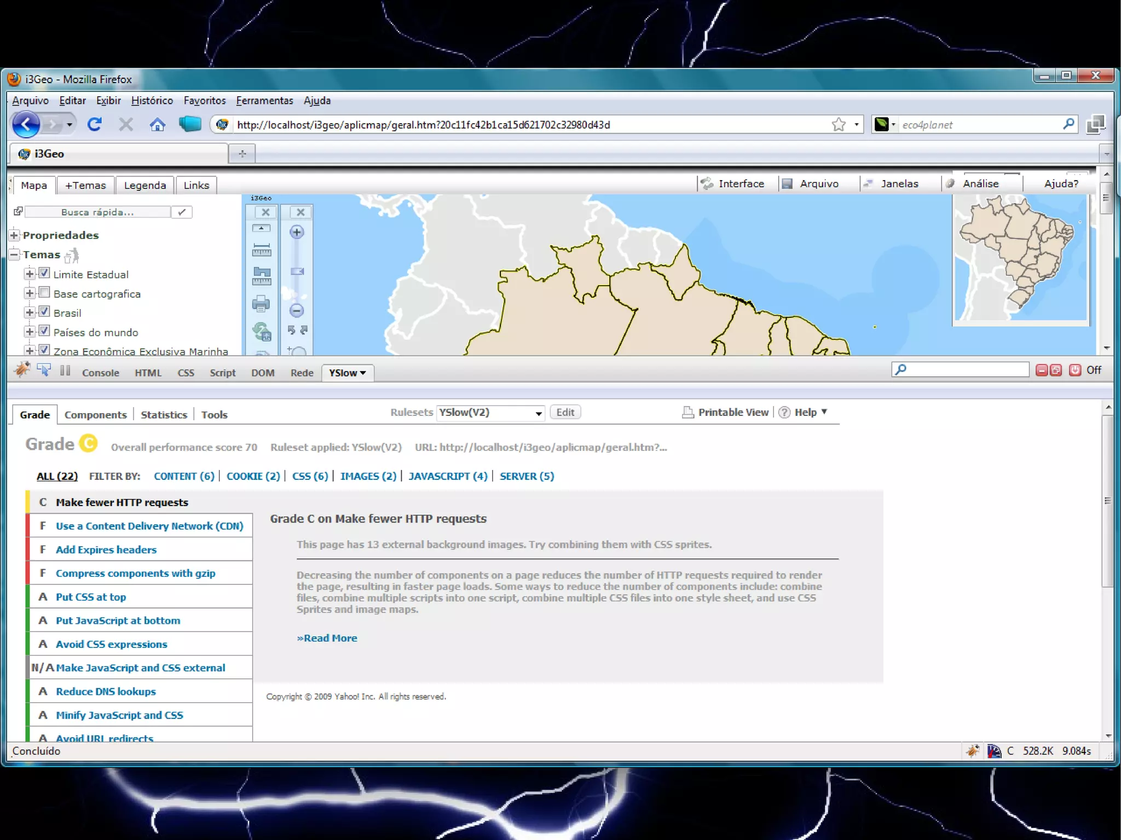Enable the Base cartografica layer checkbox
Viewport: 1121px width, 840px height.
coord(45,292)
